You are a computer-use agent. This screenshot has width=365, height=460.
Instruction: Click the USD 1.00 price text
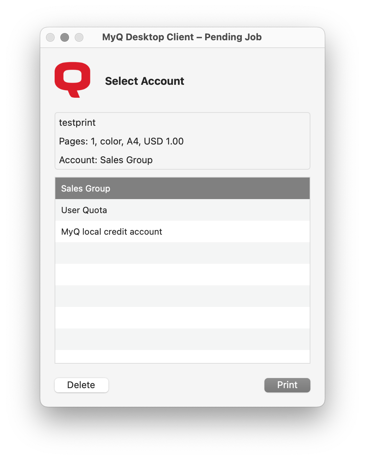(164, 141)
